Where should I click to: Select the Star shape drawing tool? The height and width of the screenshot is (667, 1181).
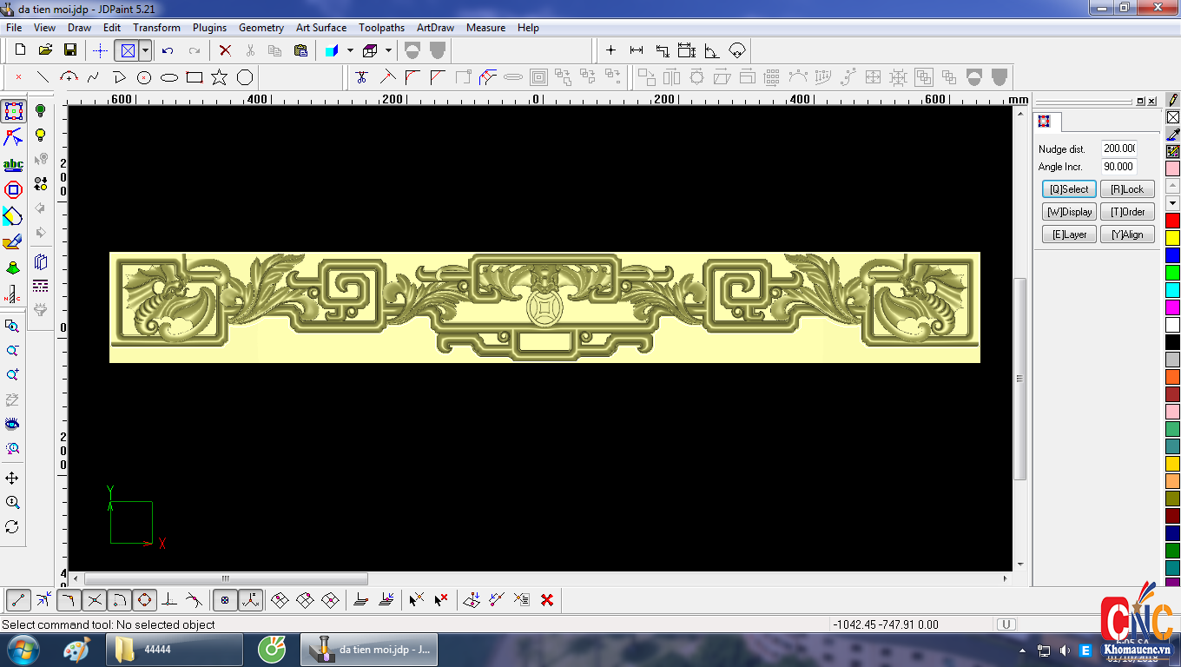coord(219,77)
